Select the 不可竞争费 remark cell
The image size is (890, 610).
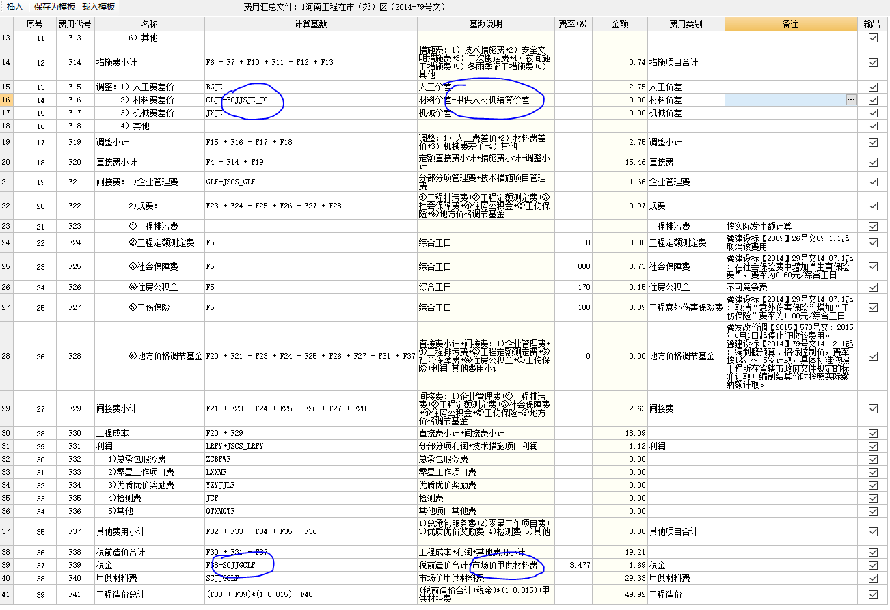791,287
